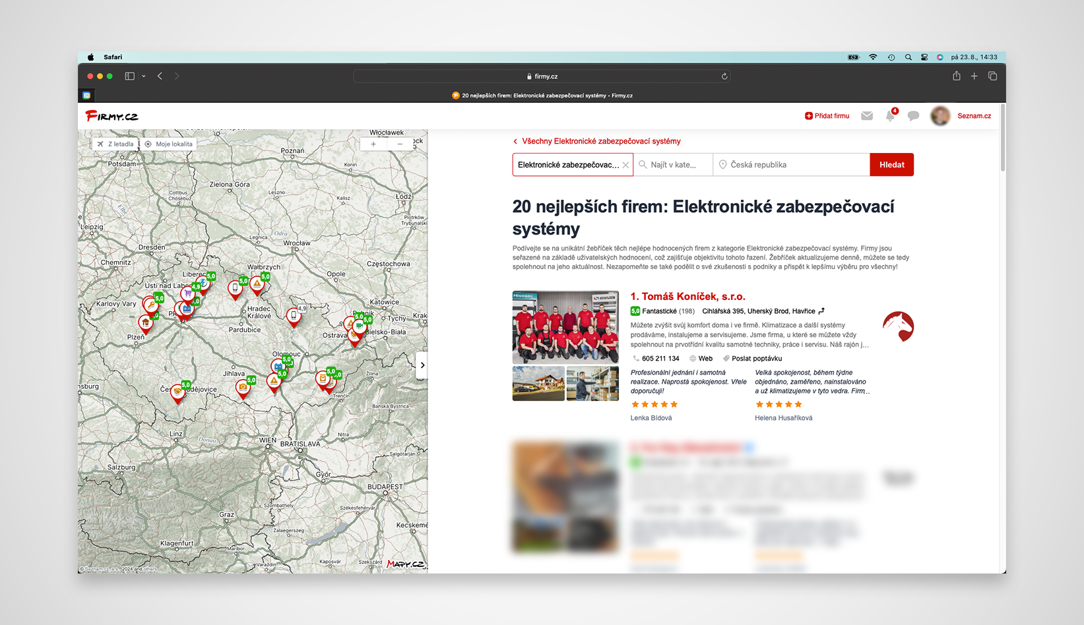Open the Wi-Fi status menu
The height and width of the screenshot is (625, 1084).
pos(873,57)
